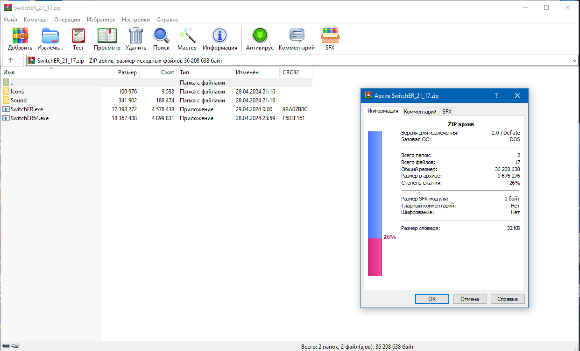Click the Комментарий toolbar icon
The image size is (580, 351).
point(297,36)
